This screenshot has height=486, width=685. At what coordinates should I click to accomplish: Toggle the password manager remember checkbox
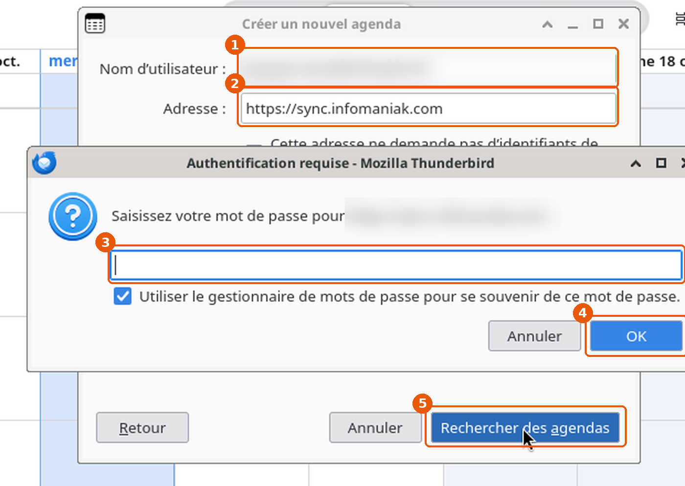pyautogui.click(x=122, y=296)
